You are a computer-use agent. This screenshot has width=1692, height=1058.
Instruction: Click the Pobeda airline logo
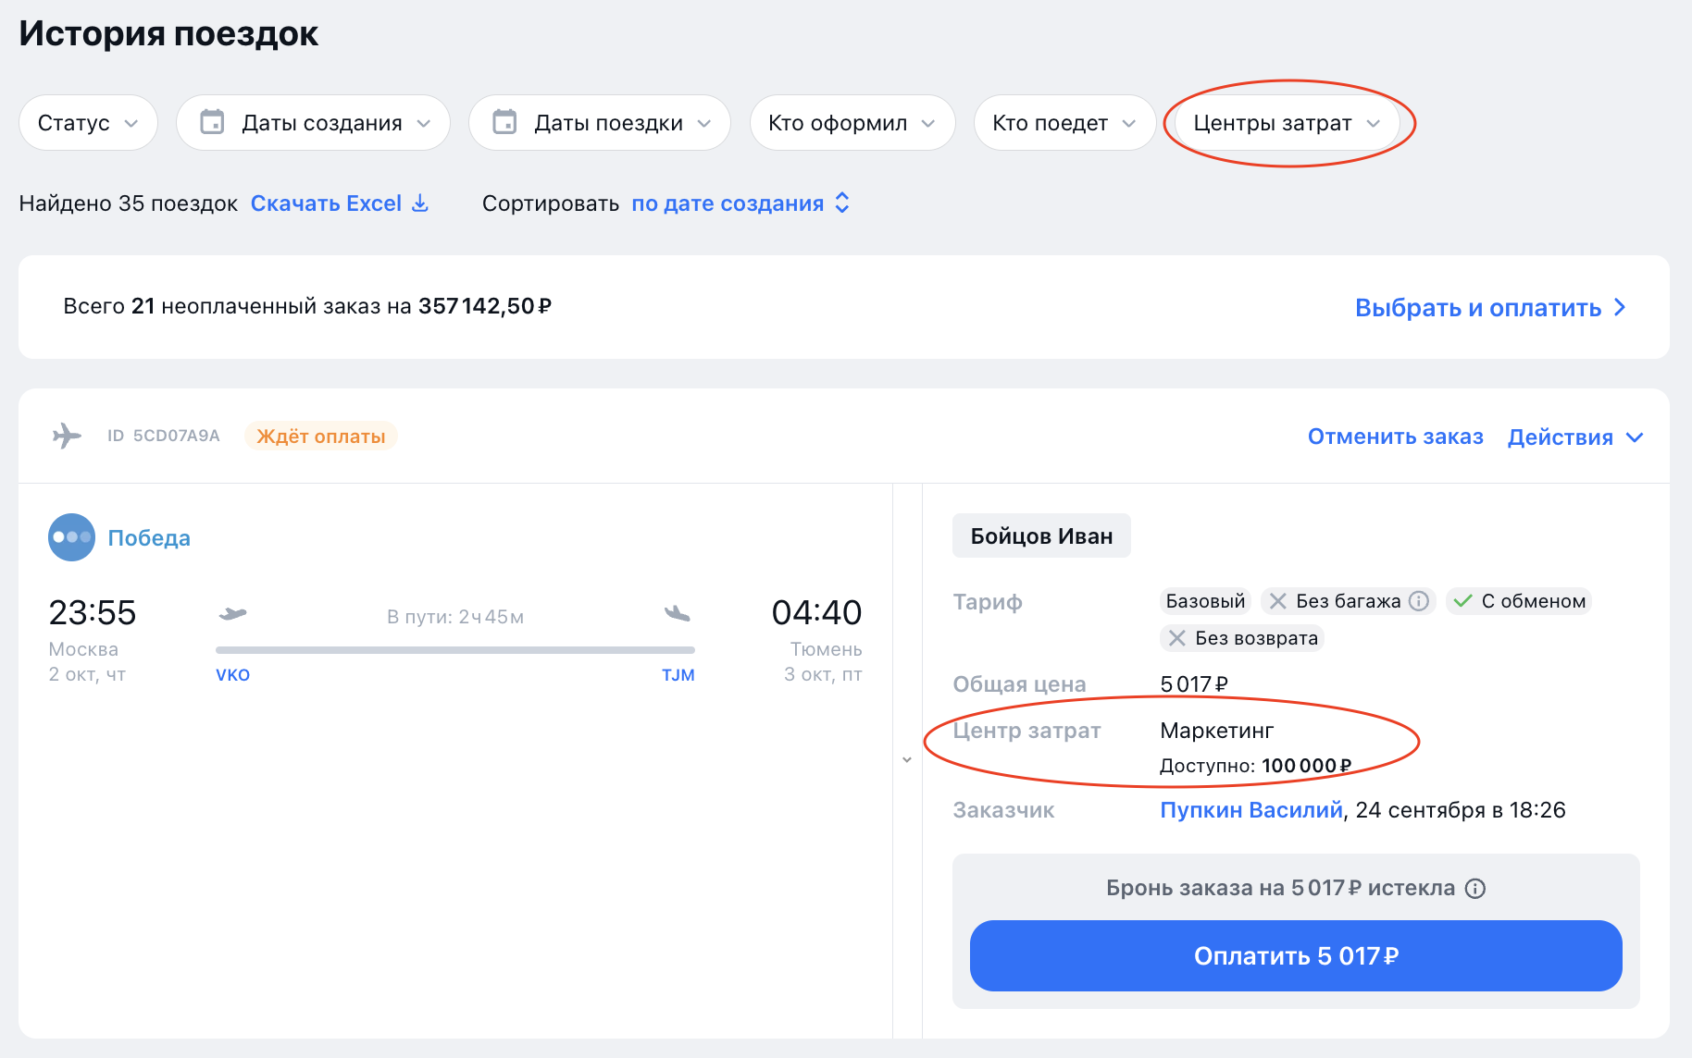point(71,537)
